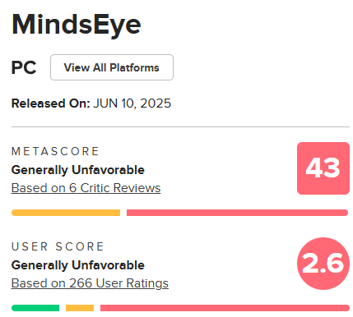Select yellow mixed segment of user score bar
Viewport: 353px width, 317px height.
point(80,308)
